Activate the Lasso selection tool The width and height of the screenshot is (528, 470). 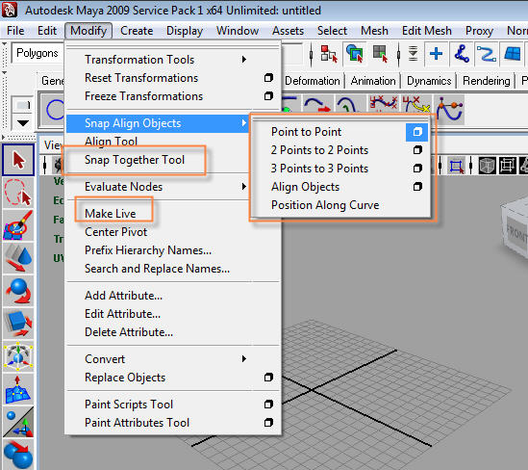[x=18, y=193]
